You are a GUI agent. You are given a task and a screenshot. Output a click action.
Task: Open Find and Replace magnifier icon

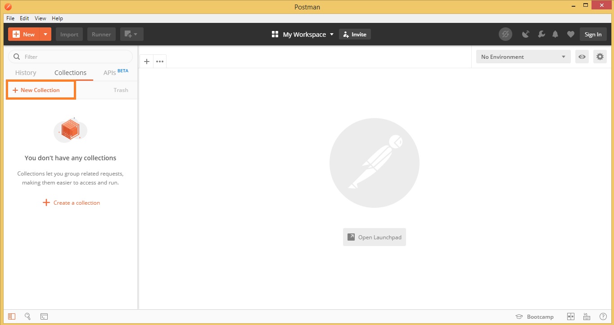[x=27, y=316]
